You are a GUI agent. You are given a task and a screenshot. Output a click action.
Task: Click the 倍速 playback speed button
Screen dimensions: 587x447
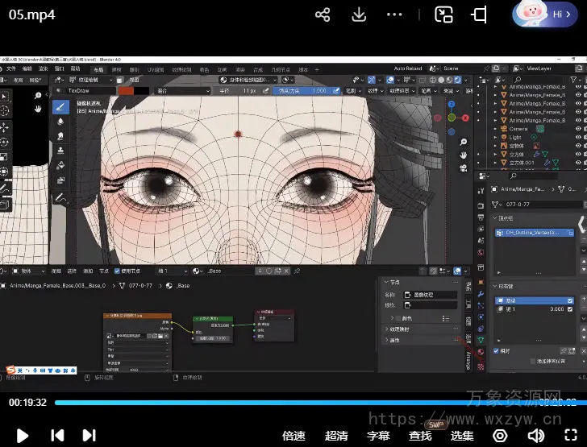coord(293,436)
